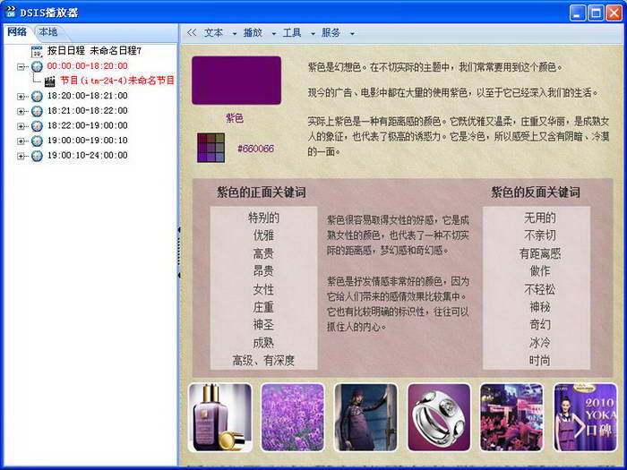Click the keyword 高贵
The width and height of the screenshot is (627, 470).
[263, 253]
